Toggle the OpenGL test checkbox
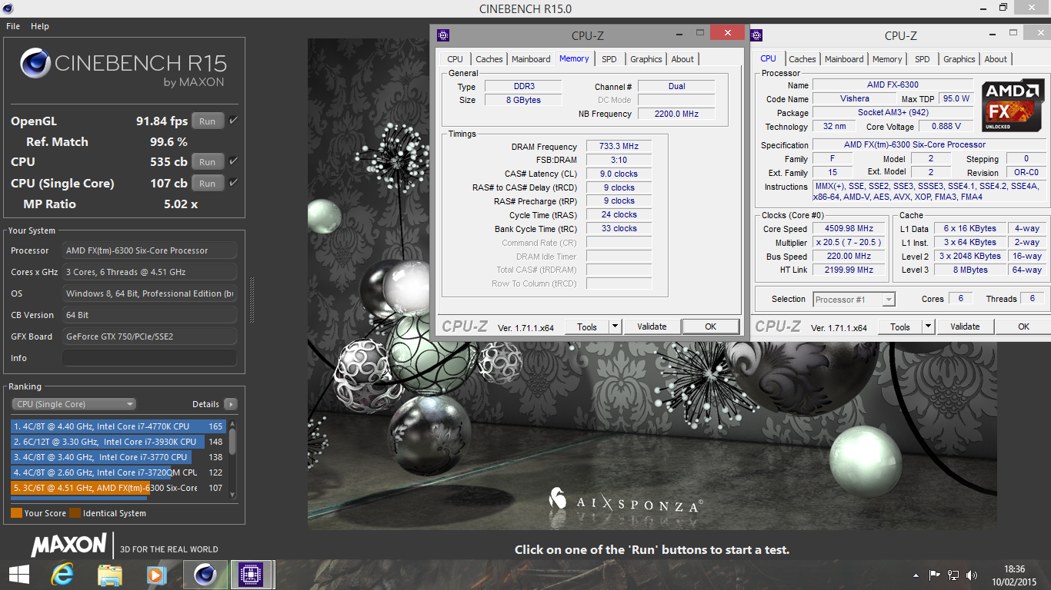This screenshot has height=590, width=1051. coord(233,121)
